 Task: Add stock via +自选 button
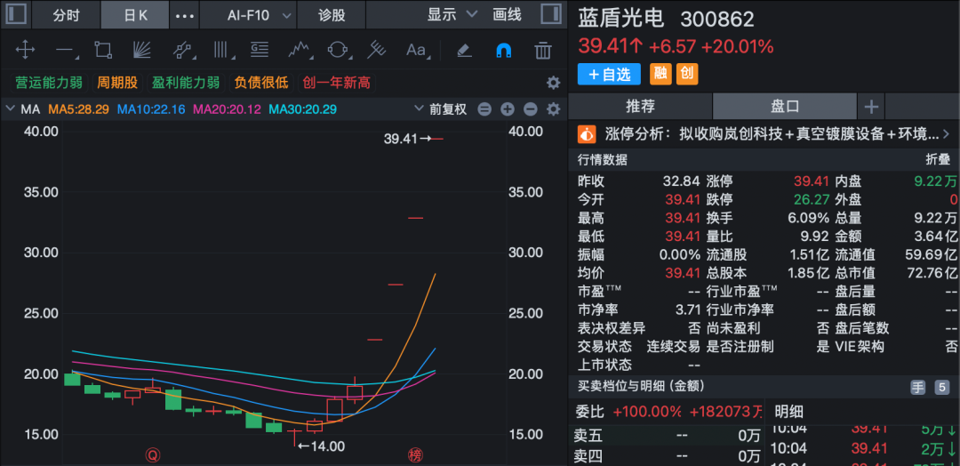click(609, 75)
